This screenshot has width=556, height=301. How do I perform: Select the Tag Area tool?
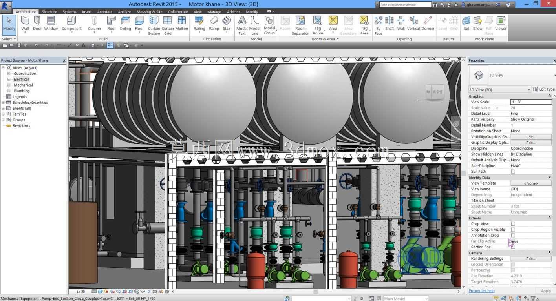pyautogui.click(x=364, y=25)
